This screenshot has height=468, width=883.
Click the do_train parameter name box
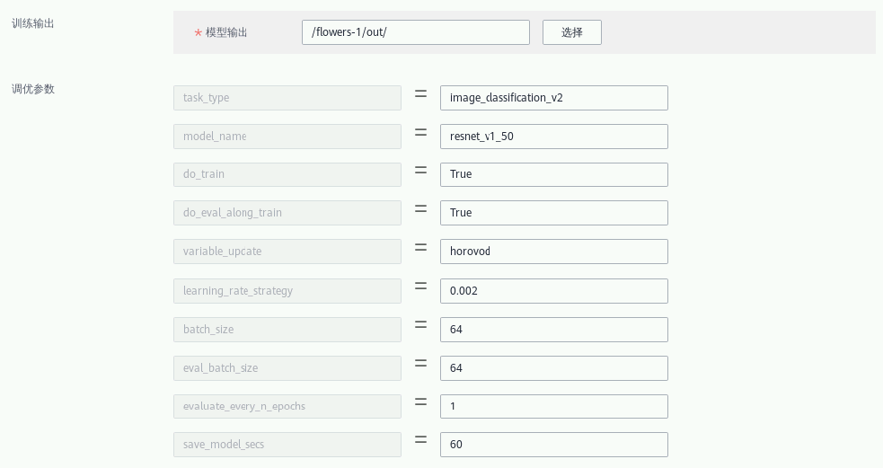(x=287, y=174)
